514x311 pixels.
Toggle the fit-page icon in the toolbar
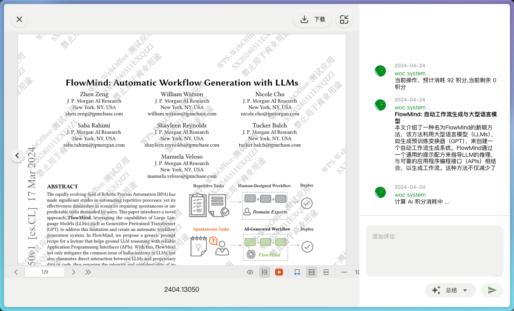pos(311,272)
